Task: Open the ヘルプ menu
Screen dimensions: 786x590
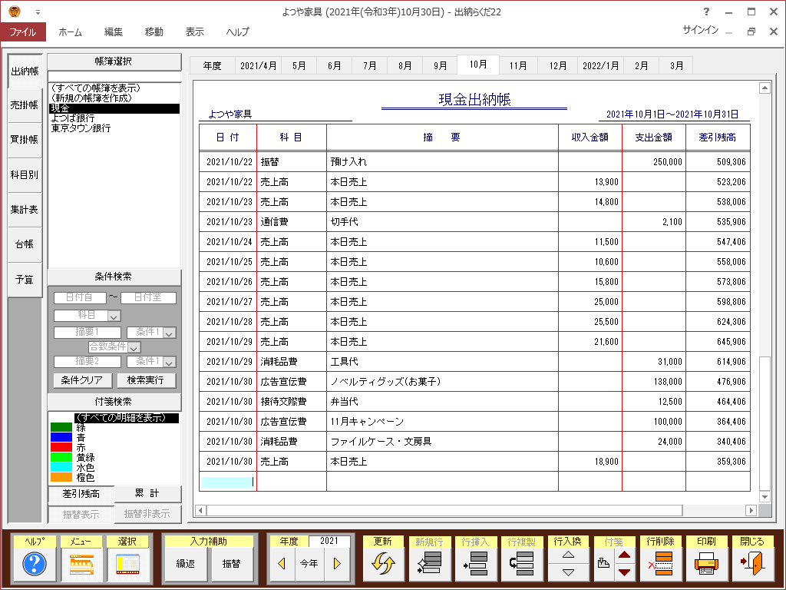Action: pyautogui.click(x=237, y=31)
